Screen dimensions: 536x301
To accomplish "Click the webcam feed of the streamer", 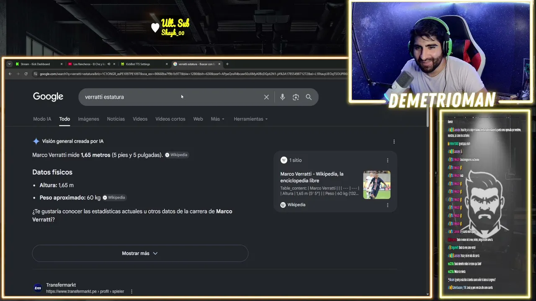I will pos(441,51).
